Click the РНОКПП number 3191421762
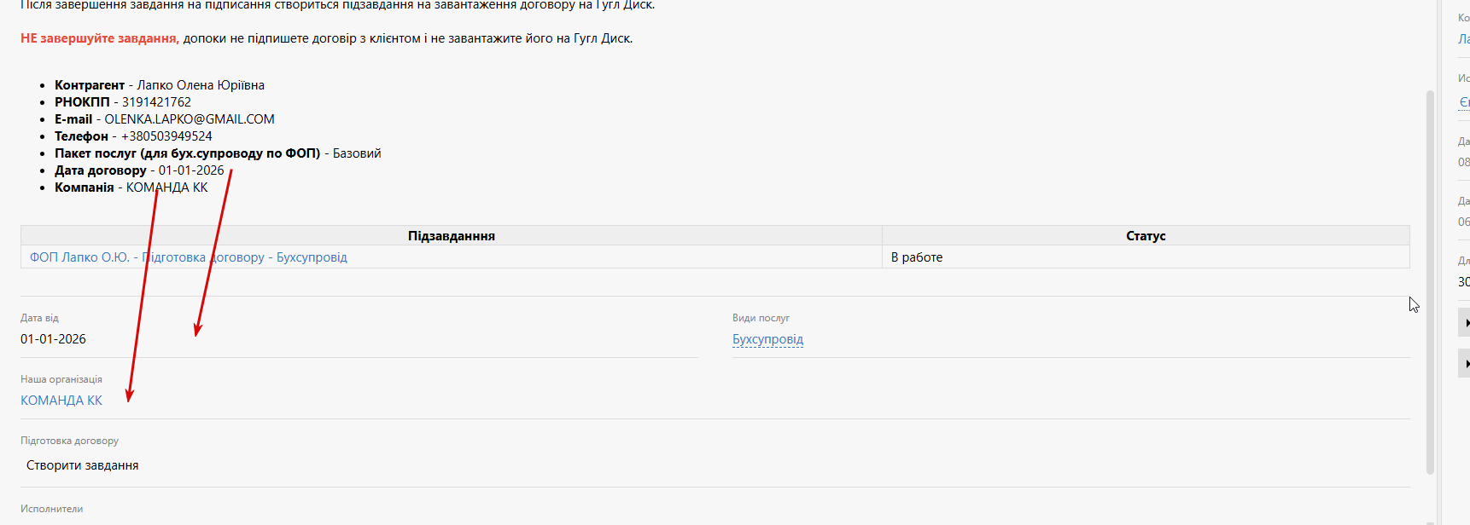Screen dimensions: 1470x525 pyautogui.click(x=156, y=102)
